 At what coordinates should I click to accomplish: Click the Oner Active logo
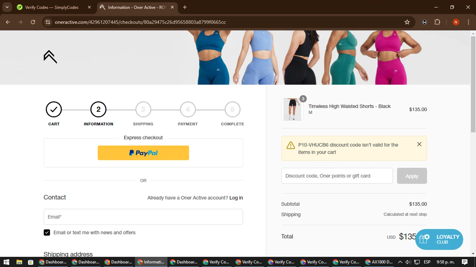pyautogui.click(x=50, y=57)
